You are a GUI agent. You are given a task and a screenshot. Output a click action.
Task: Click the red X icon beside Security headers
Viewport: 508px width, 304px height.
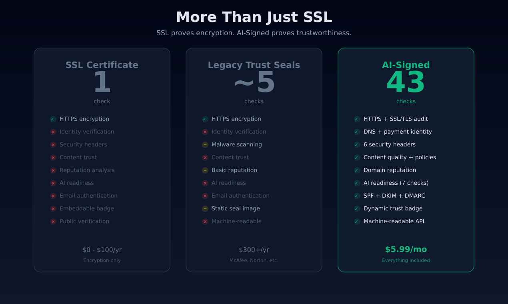point(53,145)
